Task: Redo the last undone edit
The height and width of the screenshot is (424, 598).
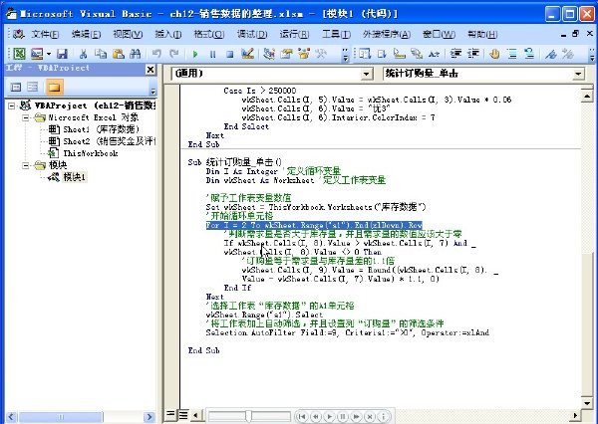Action: coord(173,54)
